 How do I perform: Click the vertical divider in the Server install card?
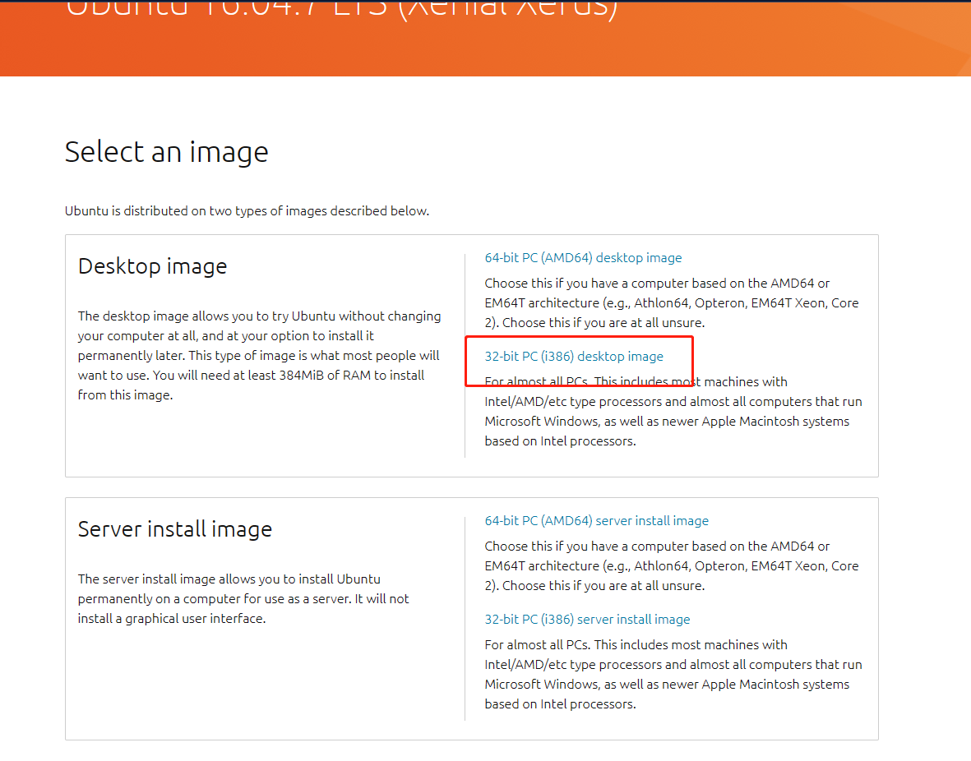465,619
